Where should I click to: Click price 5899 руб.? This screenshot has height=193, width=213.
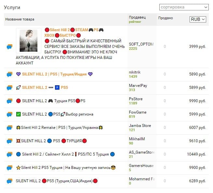(x=197, y=88)
